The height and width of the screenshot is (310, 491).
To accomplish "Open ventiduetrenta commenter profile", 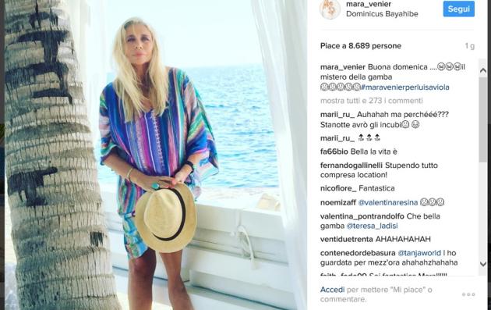I will tap(347, 239).
